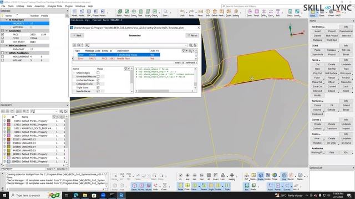This screenshot has height=199, width=355.
Task: Toggle the Double cons filter icon
Action: click(x=218, y=186)
